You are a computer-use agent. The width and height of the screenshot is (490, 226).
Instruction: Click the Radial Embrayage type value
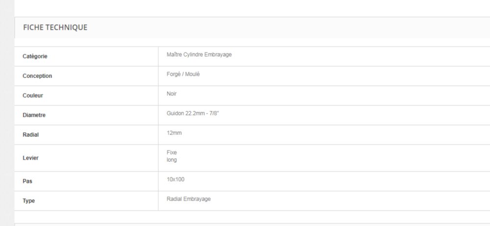coord(189,199)
